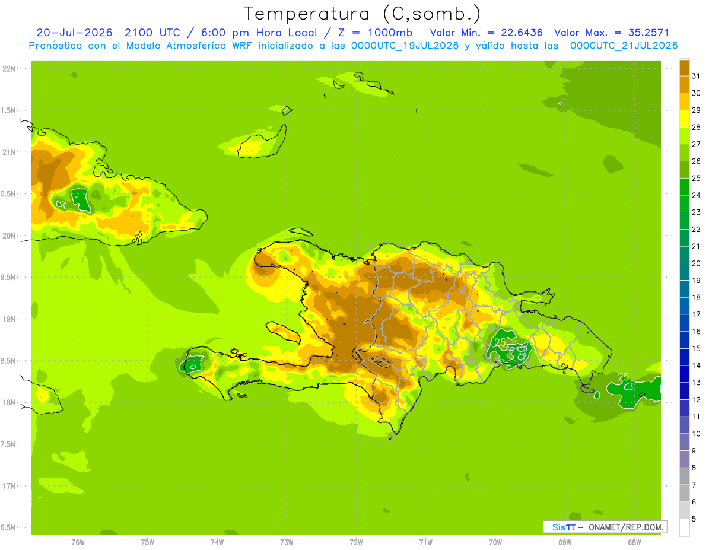Screen dimensions: 712x550
Task: Click the "1.5N" latitude label
Action: (x=8, y=110)
